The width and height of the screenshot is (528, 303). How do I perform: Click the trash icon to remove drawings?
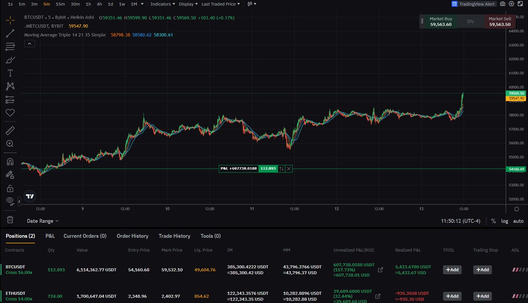tap(10, 219)
